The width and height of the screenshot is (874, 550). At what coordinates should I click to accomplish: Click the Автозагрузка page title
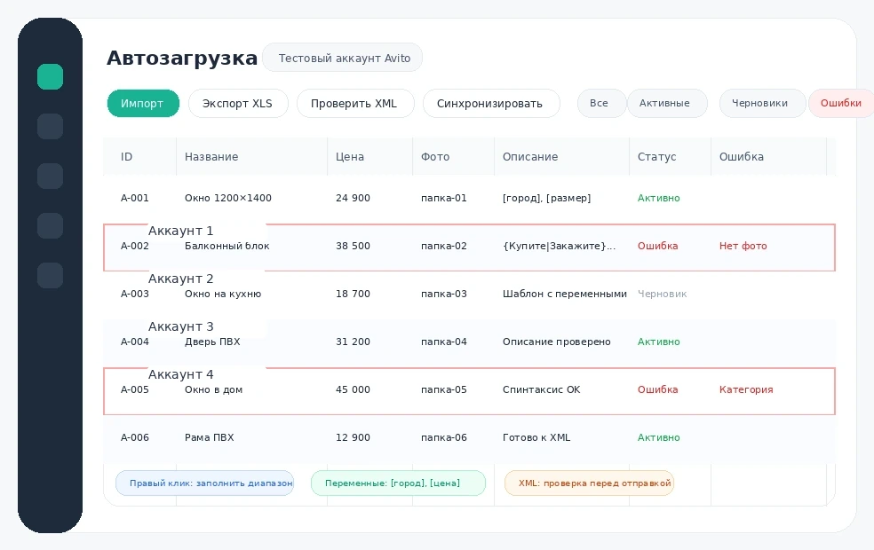182,58
